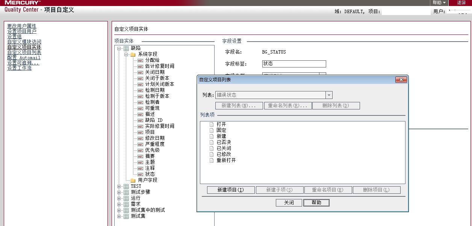Click the 用户字段 folder icon
This screenshot has width=472, height=226.
pos(133,180)
